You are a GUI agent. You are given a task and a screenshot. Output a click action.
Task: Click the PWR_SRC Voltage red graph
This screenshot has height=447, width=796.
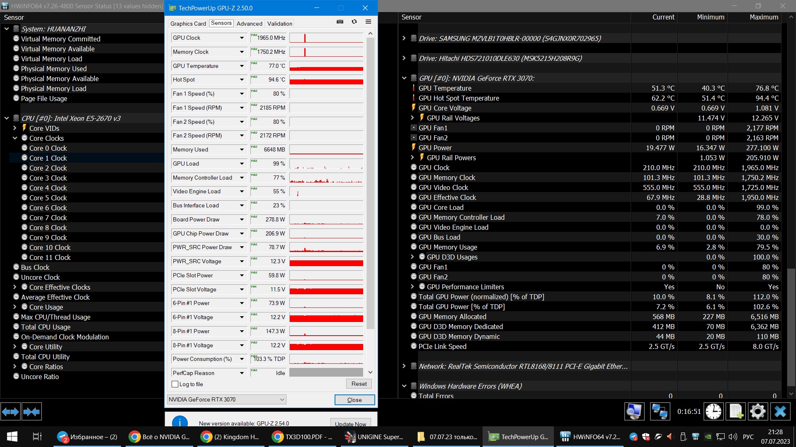(326, 261)
